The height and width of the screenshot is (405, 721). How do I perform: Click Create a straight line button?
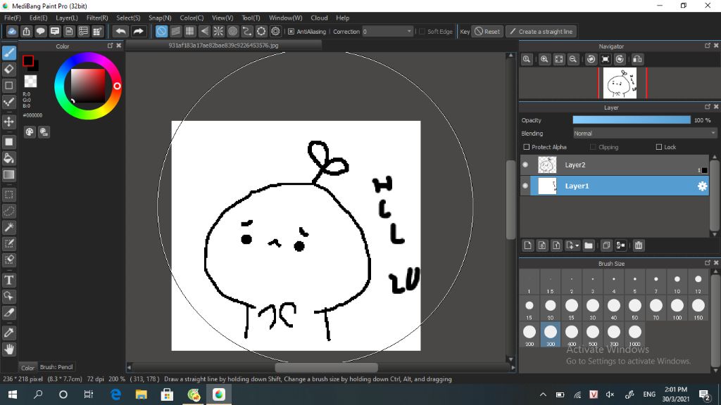pyautogui.click(x=541, y=32)
